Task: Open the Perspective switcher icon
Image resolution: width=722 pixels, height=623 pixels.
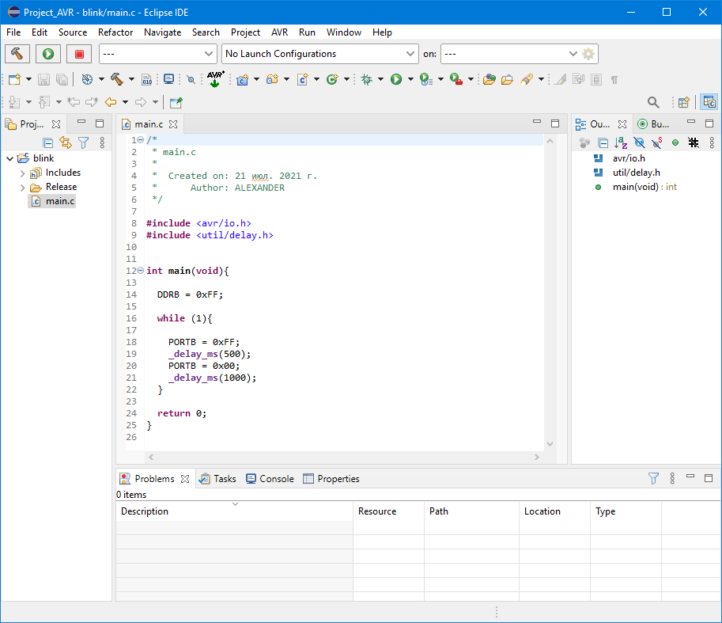Action: click(x=684, y=102)
